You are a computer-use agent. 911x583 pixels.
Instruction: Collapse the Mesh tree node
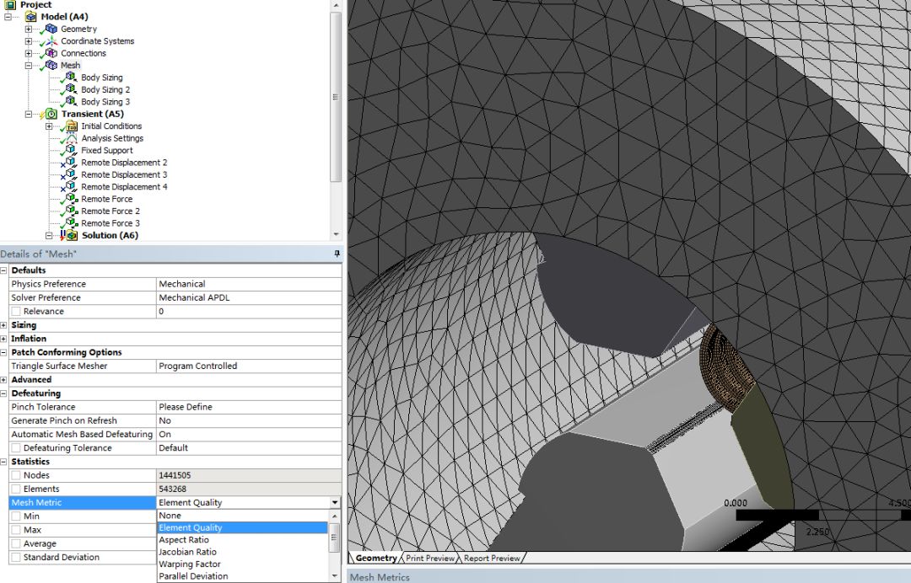pos(29,66)
